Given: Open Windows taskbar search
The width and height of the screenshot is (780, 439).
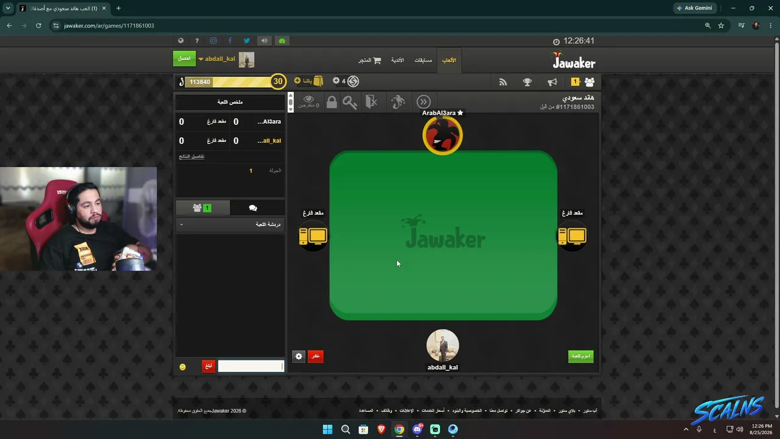Looking at the screenshot, I should pos(346,429).
